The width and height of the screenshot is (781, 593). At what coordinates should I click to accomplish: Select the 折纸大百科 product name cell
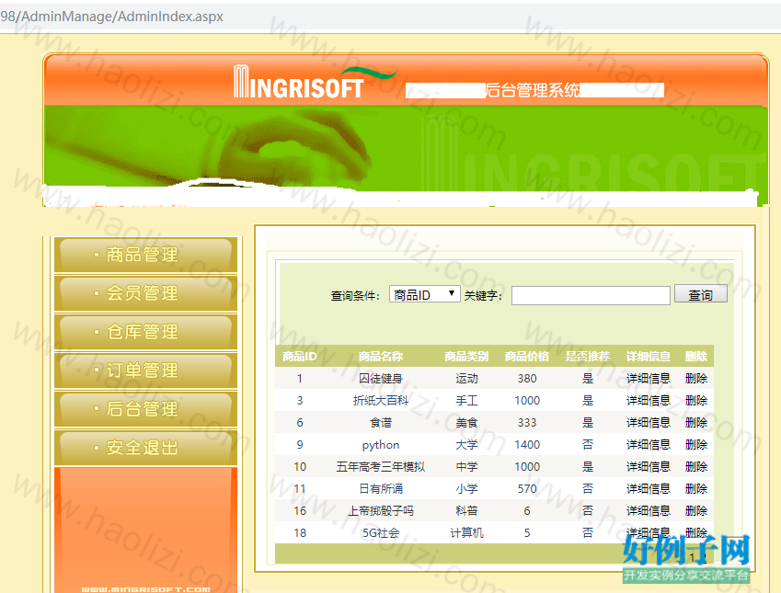381,400
